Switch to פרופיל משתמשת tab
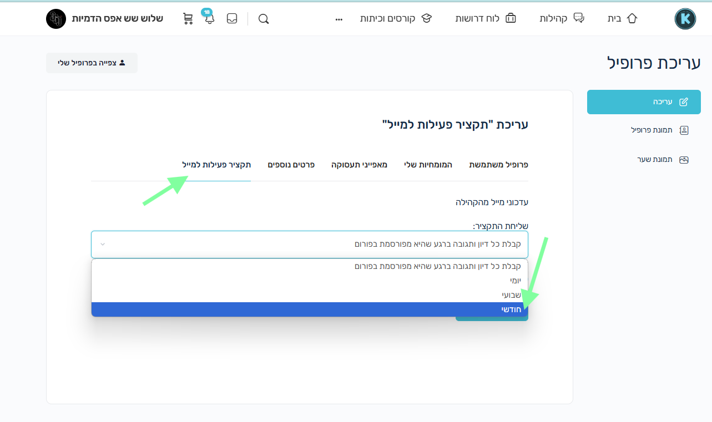The height and width of the screenshot is (422, 712). pyautogui.click(x=498, y=165)
